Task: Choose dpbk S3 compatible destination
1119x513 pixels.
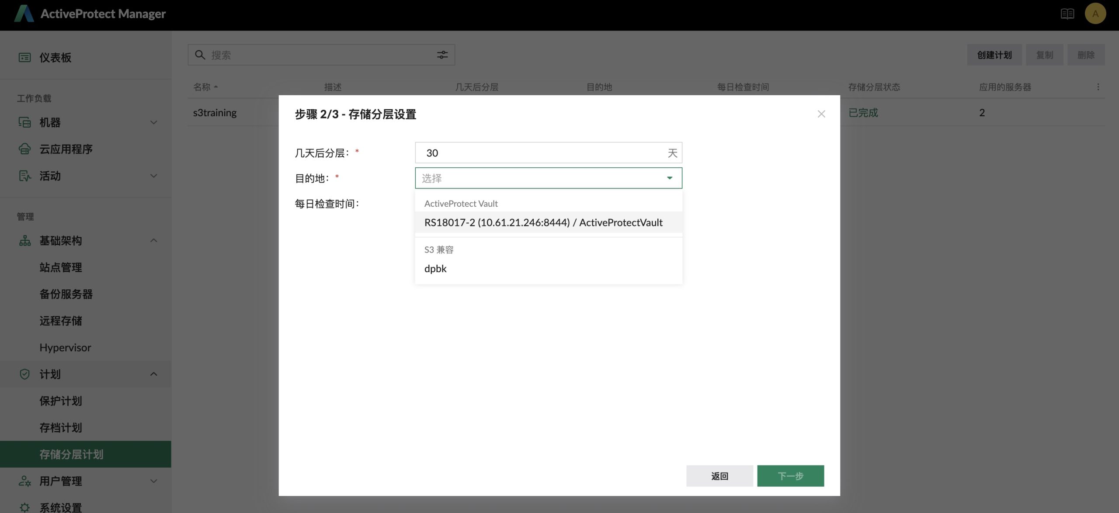Action: click(x=435, y=269)
